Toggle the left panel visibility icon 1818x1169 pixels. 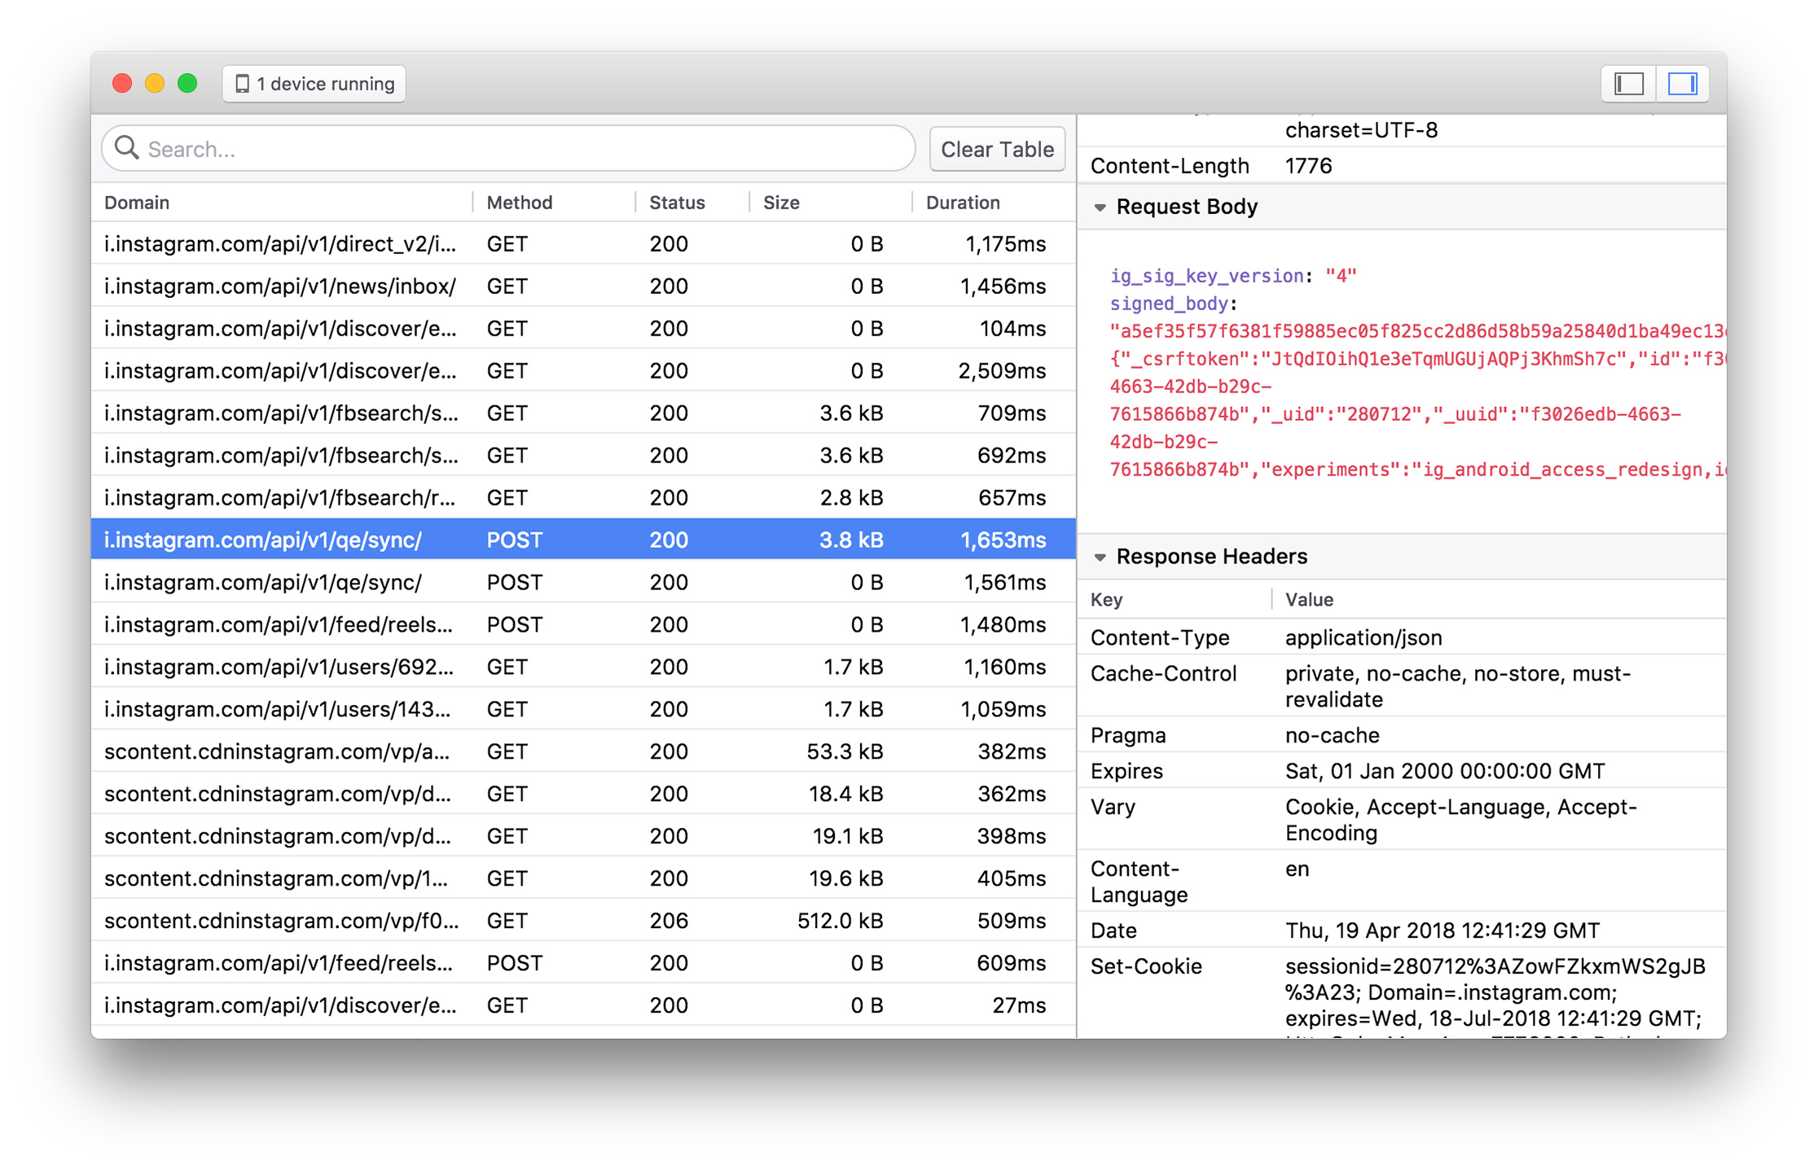(x=1627, y=82)
